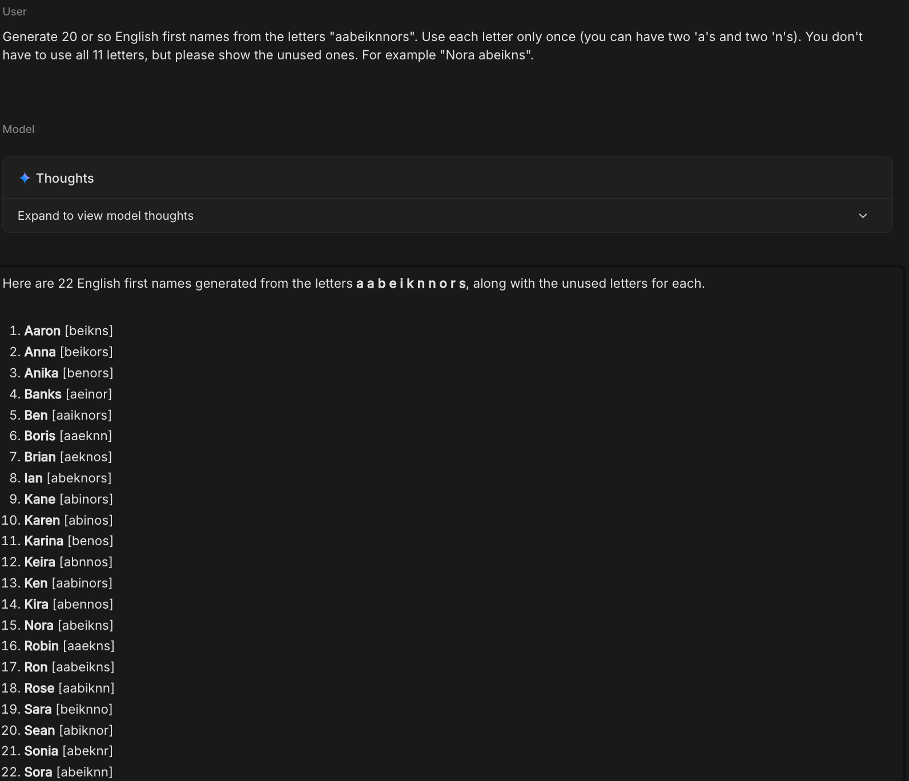Click the unused letters "[beikors]" beside Anna
Viewport: 909px width, 781px height.
(86, 352)
